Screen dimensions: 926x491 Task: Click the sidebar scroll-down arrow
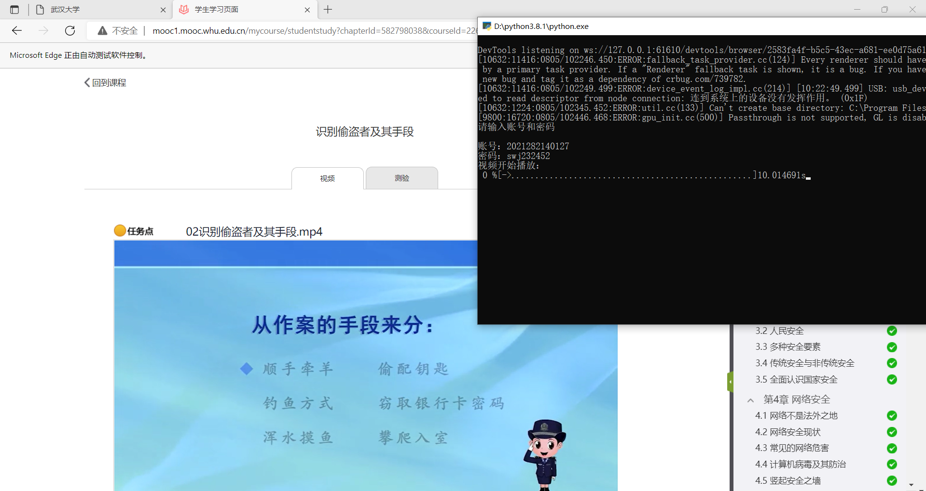tap(911, 485)
